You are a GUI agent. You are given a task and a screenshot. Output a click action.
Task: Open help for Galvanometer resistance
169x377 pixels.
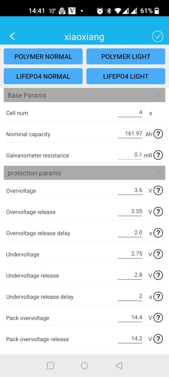[x=158, y=155]
